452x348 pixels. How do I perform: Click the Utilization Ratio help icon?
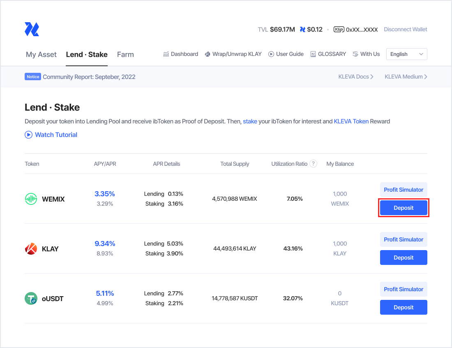313,164
